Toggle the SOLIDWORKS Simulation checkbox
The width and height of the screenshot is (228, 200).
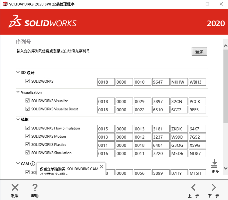click(x=27, y=153)
